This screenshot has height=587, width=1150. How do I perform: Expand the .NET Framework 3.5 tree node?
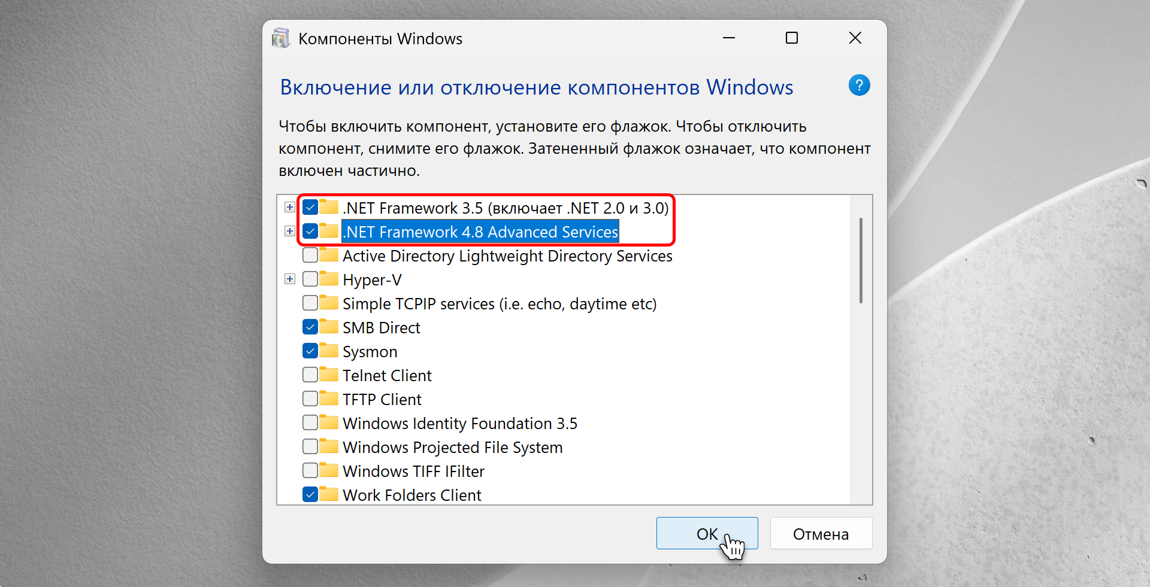(x=290, y=207)
